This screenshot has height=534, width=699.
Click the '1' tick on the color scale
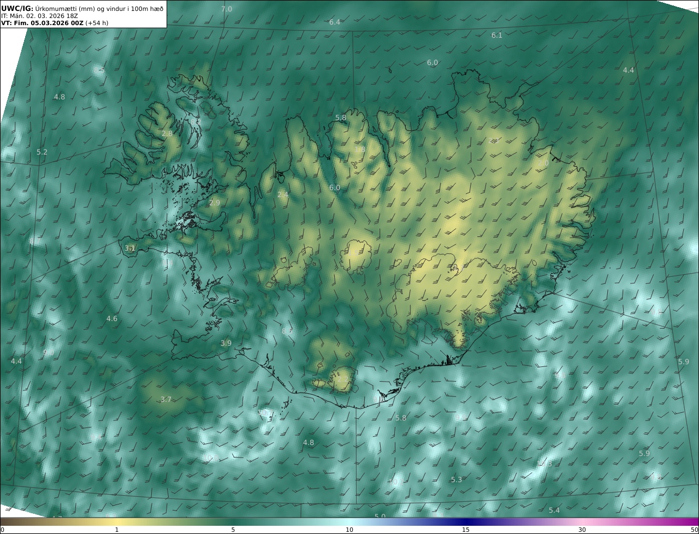pyautogui.click(x=117, y=530)
